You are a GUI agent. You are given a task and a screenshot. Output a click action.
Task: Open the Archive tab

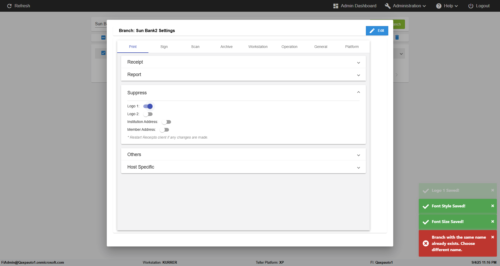[x=226, y=47]
